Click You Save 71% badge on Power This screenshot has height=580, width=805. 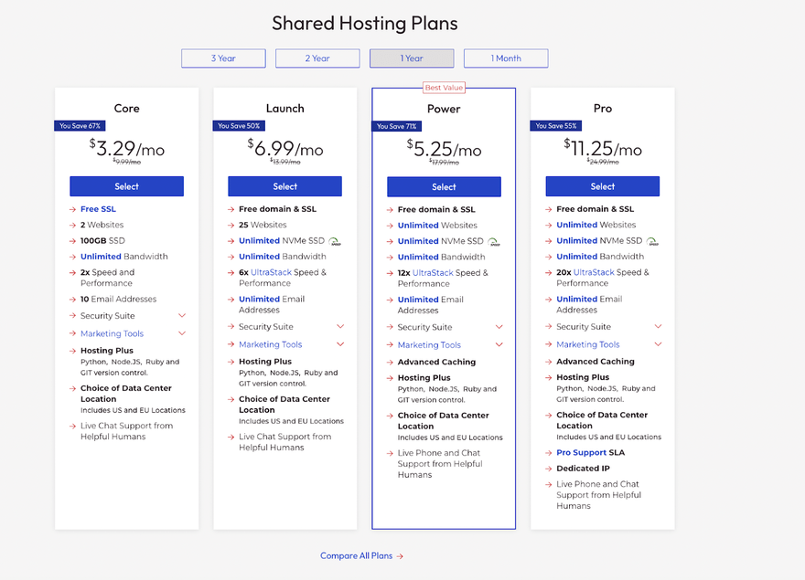397,126
